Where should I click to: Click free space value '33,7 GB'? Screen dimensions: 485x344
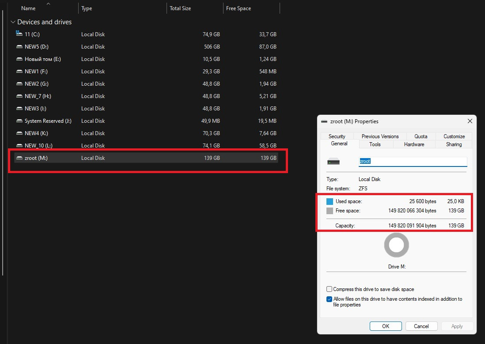(x=268, y=34)
